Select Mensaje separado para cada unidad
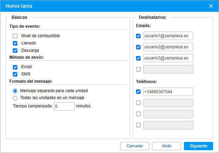This screenshot has height=153, width=219. pyautogui.click(x=15, y=91)
